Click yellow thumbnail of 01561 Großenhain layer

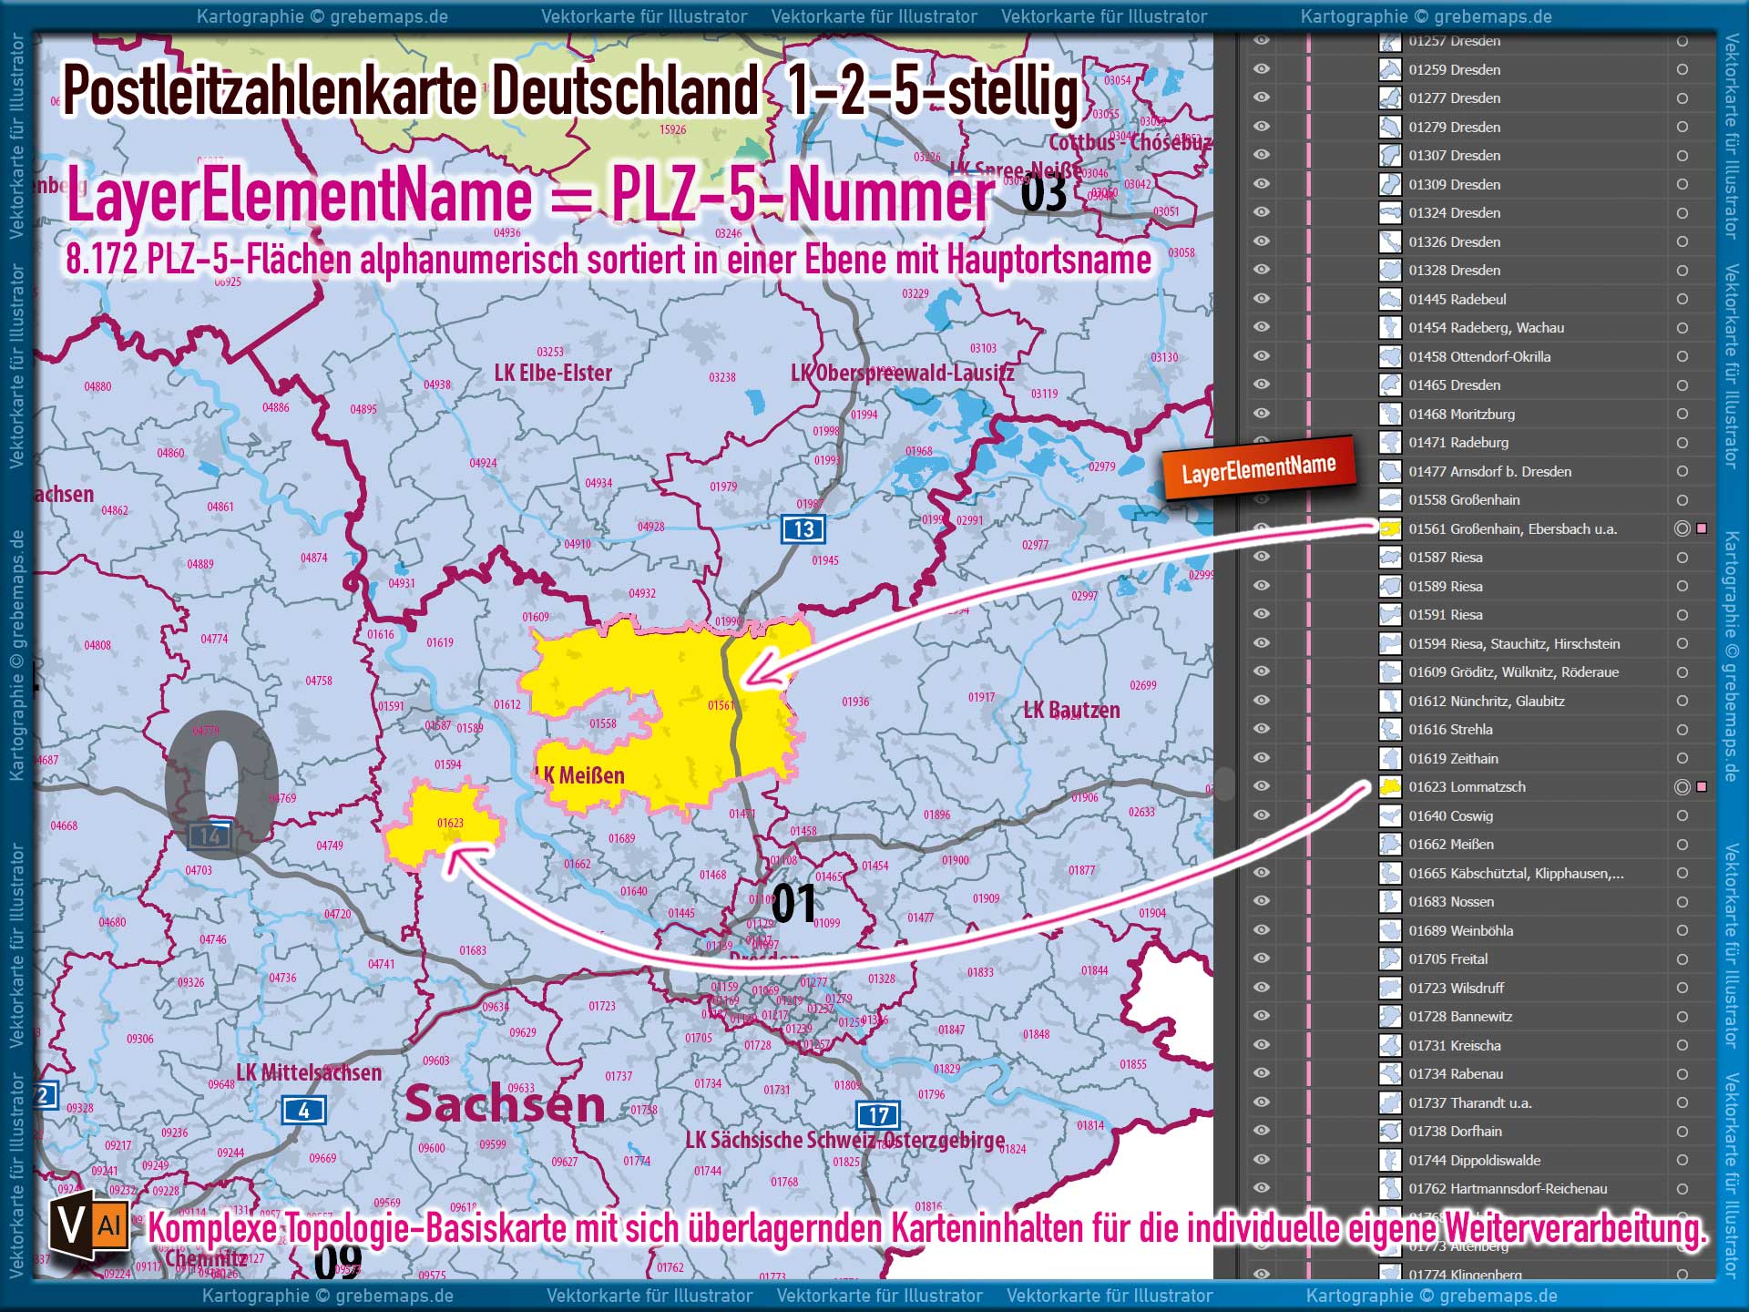point(1390,528)
